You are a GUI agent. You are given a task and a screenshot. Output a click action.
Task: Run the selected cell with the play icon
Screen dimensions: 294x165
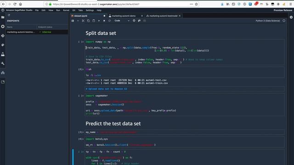(x=99, y=21)
